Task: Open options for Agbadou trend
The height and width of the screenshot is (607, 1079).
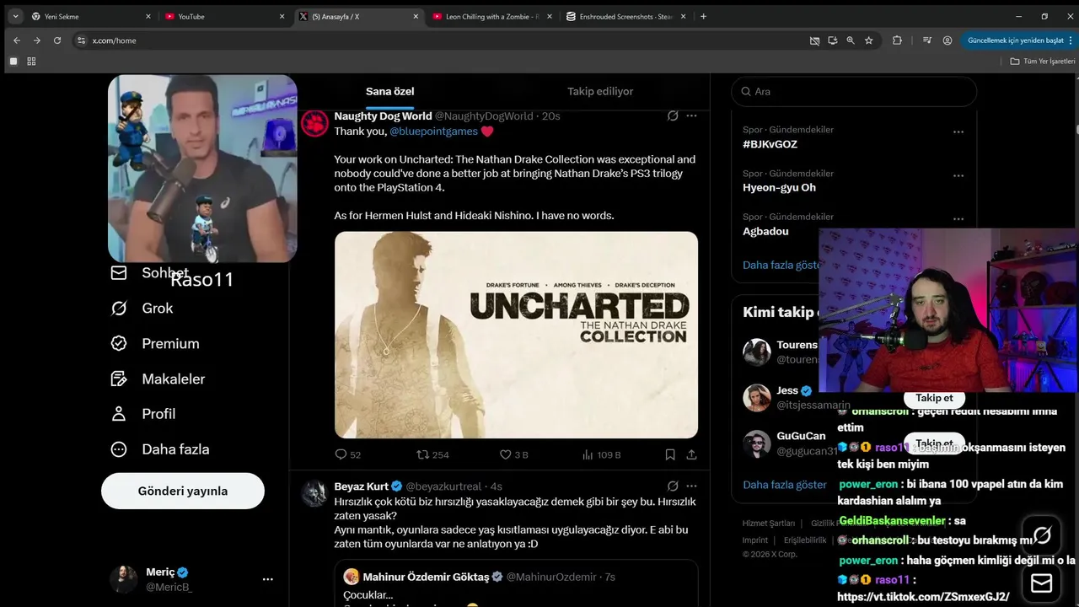Action: [958, 219]
